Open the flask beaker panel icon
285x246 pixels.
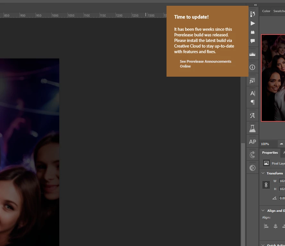click(252, 128)
